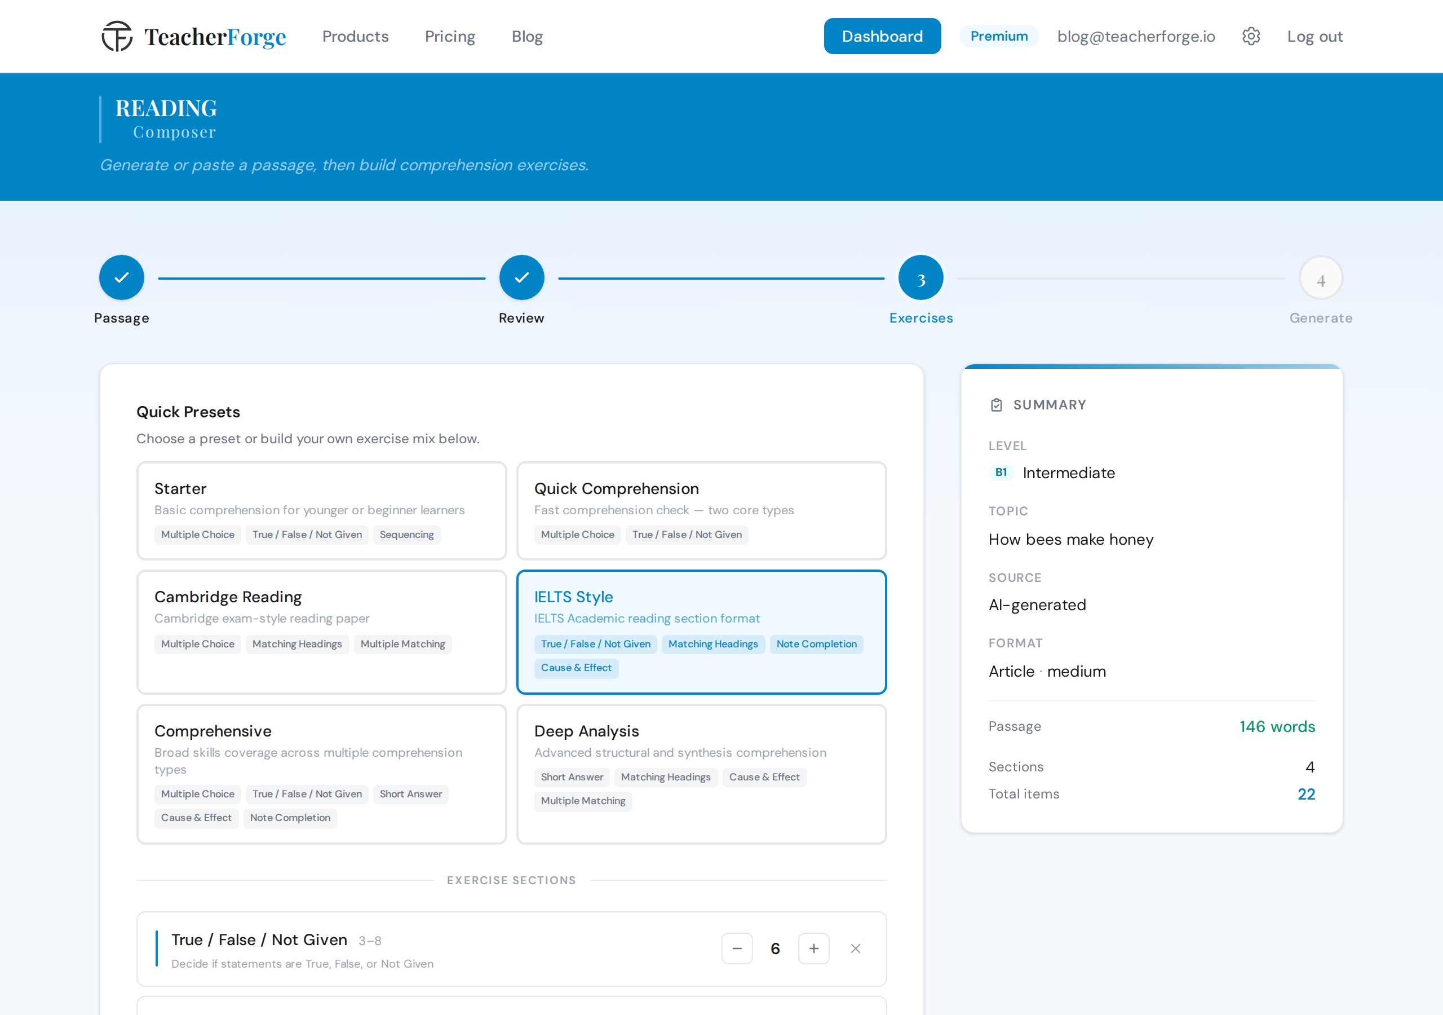The image size is (1443, 1015).
Task: Remove the True / False / Not Given section
Action: click(x=855, y=948)
